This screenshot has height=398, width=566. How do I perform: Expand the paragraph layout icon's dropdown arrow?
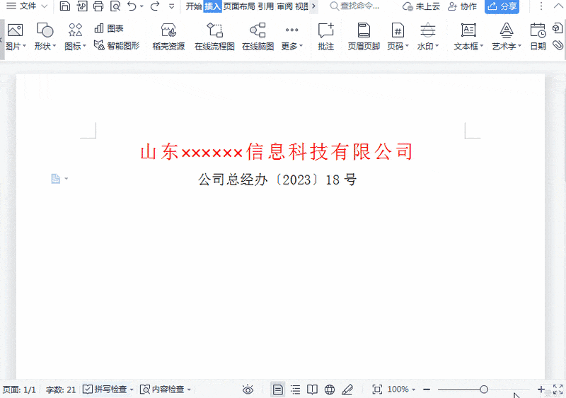[66, 179]
